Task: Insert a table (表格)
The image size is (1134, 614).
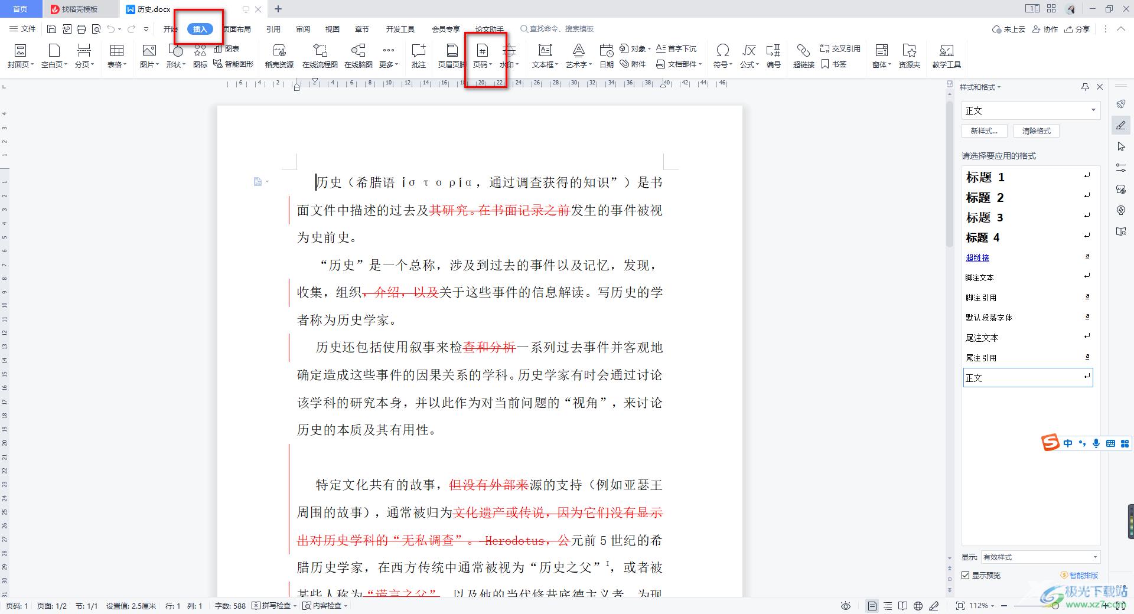Action: (117, 56)
